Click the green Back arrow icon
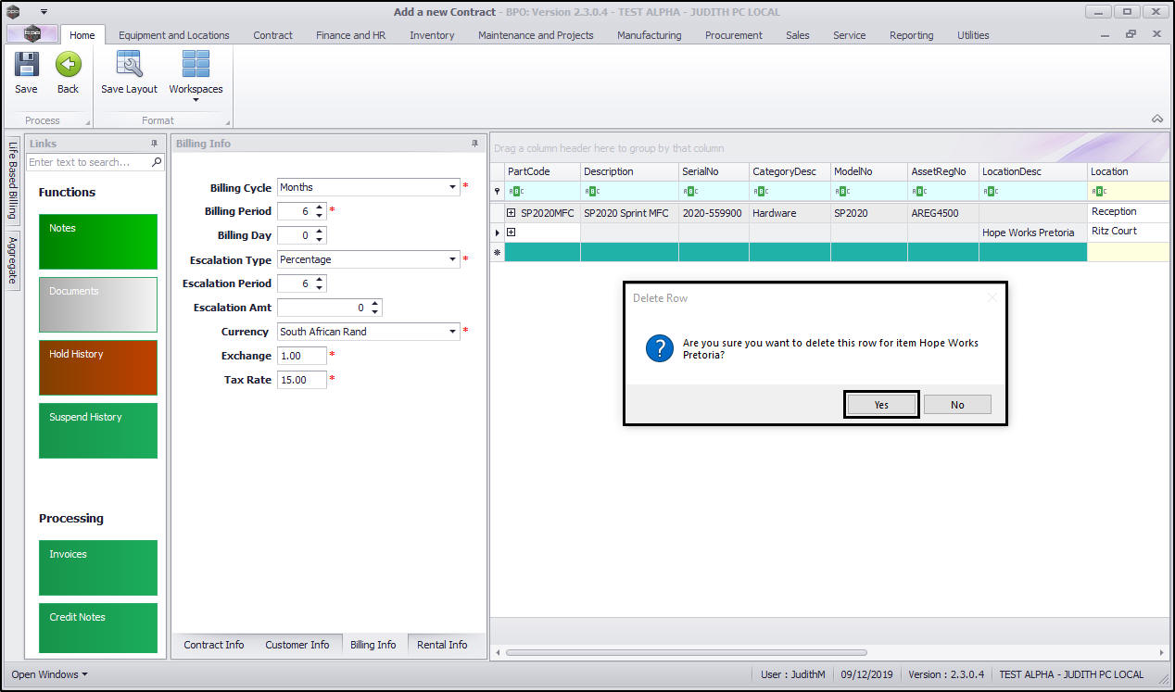The width and height of the screenshot is (1175, 692). point(68,65)
